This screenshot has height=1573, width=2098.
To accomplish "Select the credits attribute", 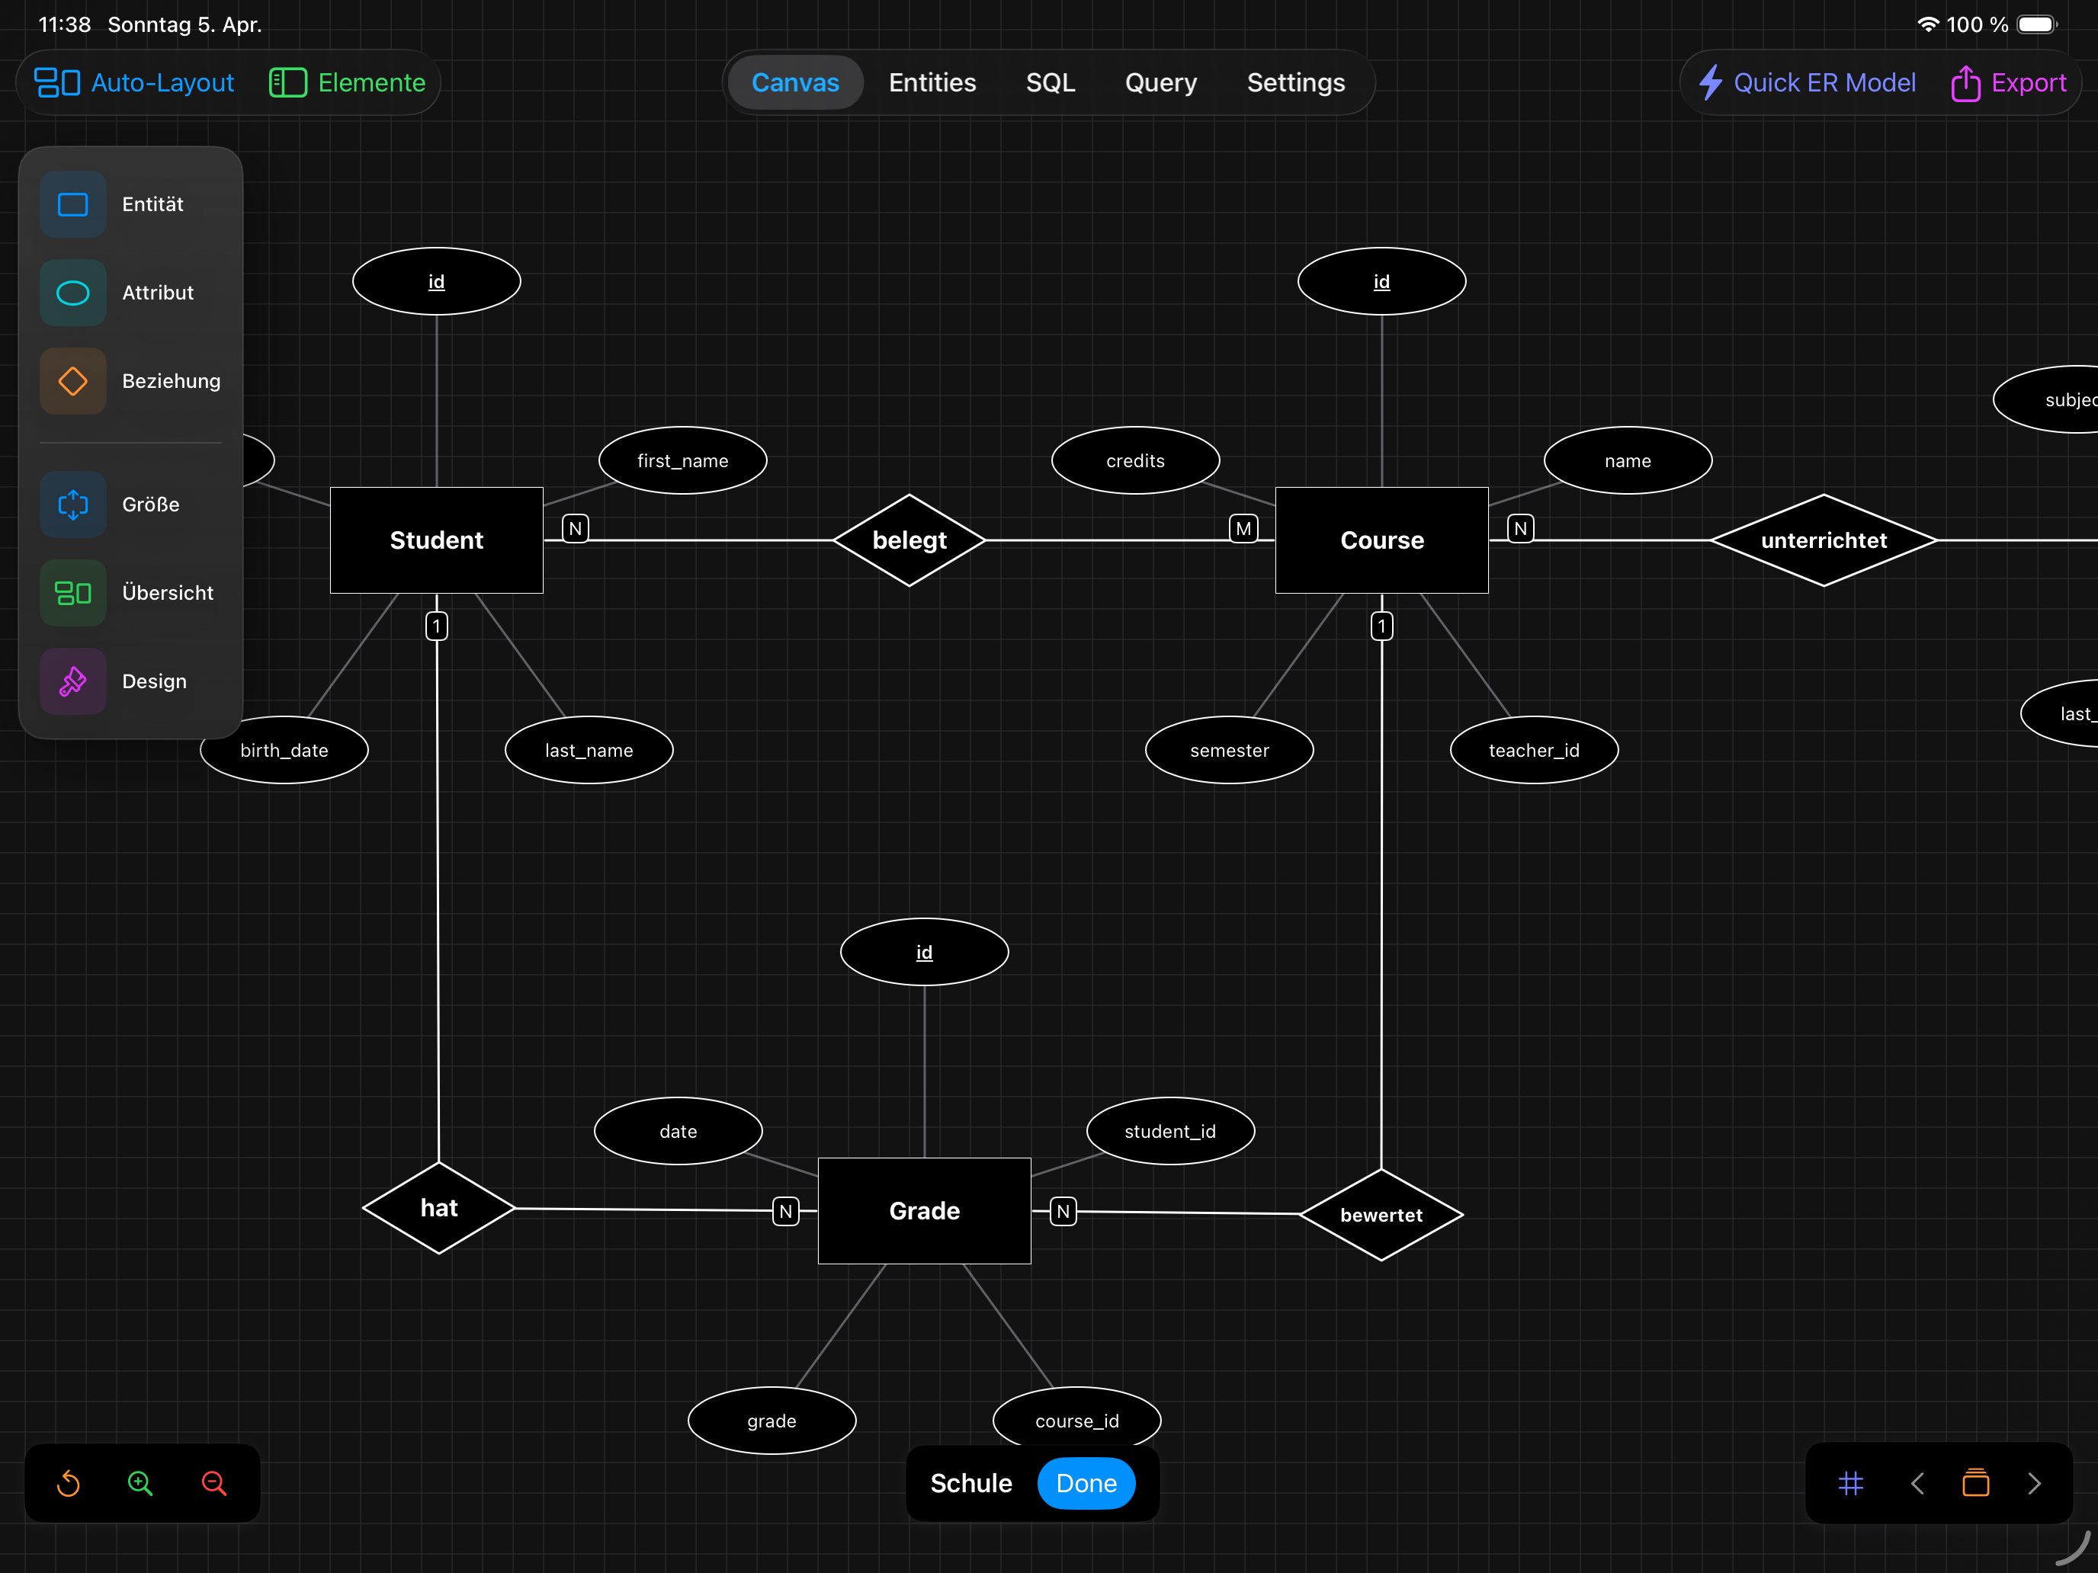I will pyautogui.click(x=1135, y=461).
